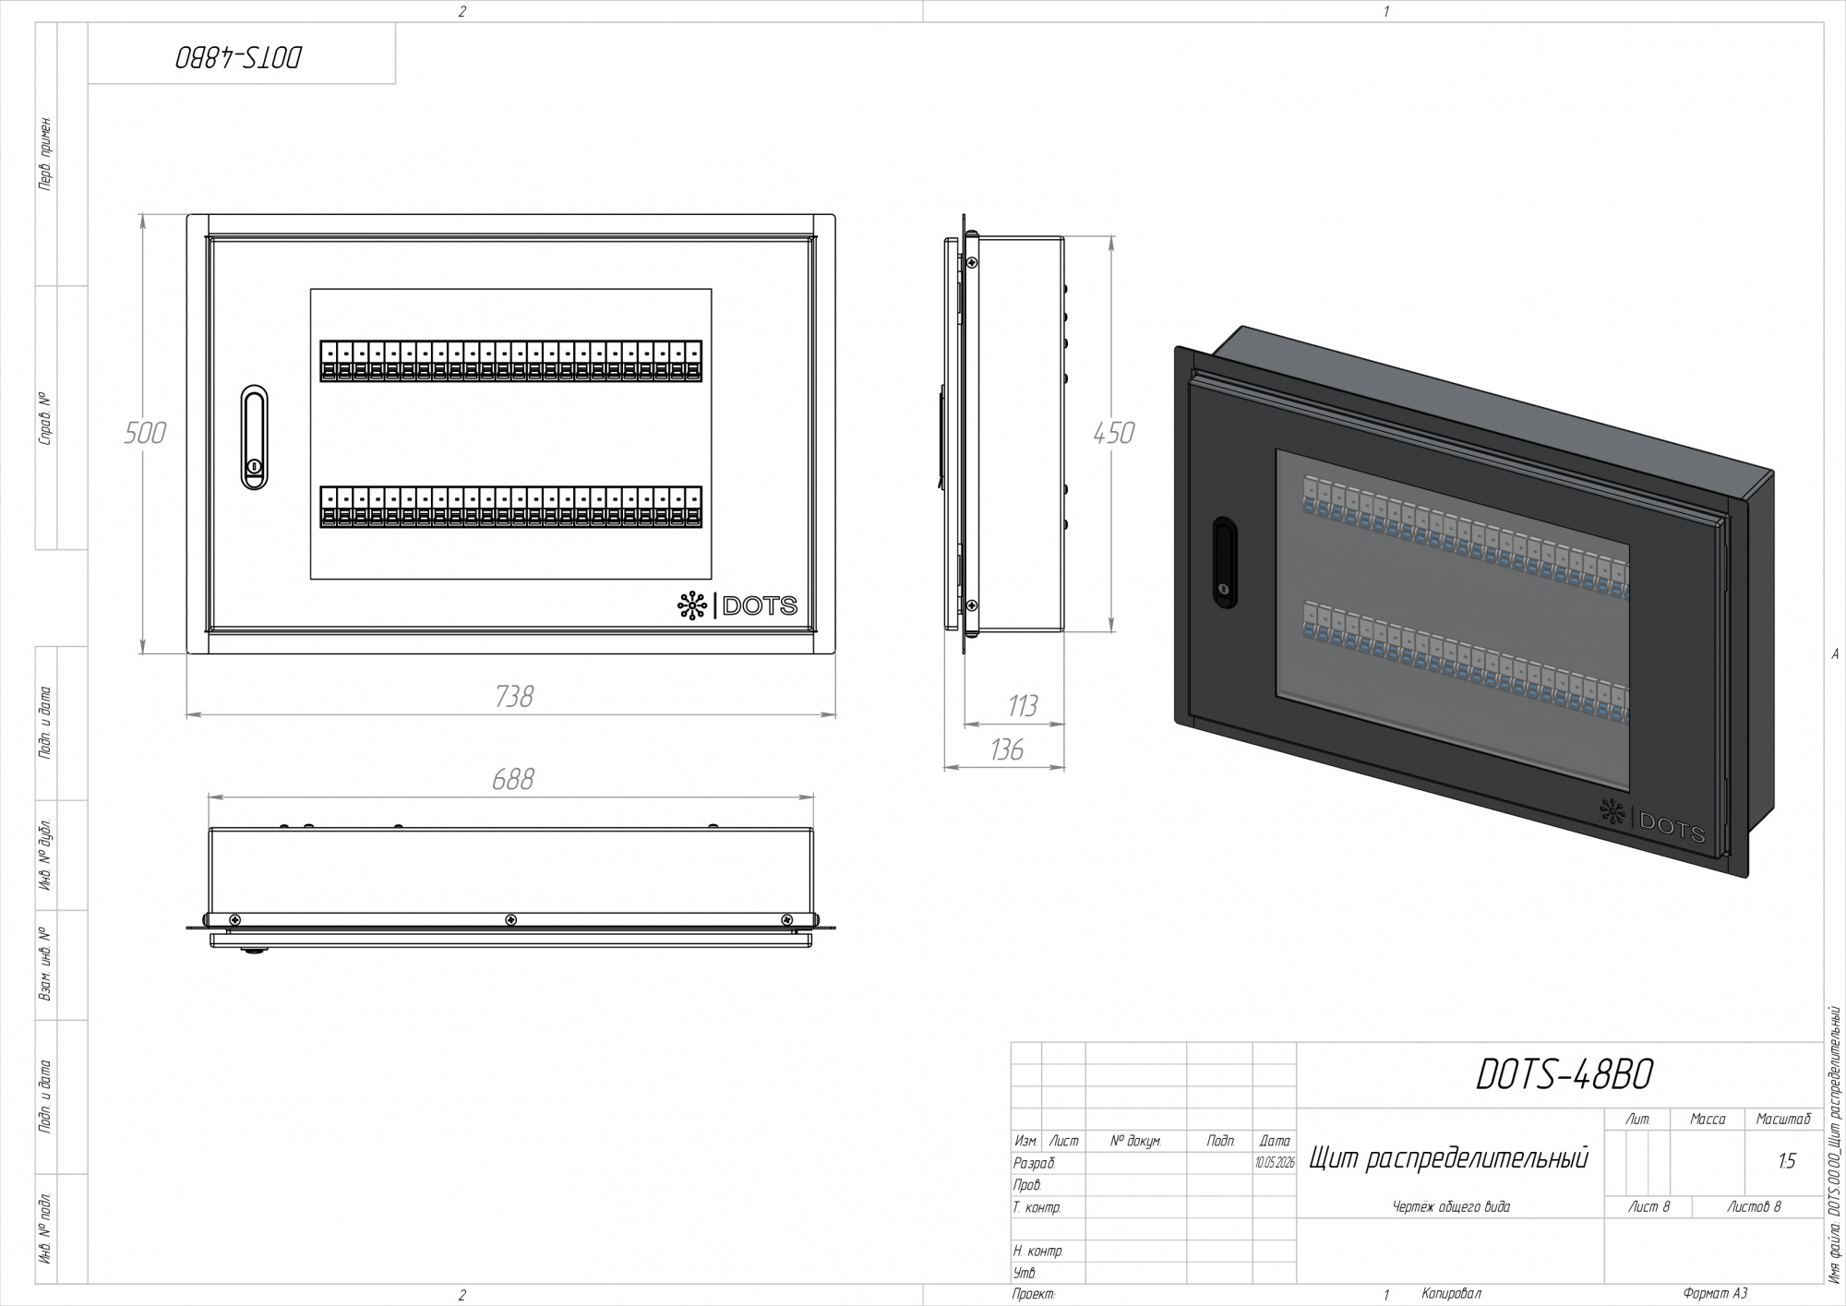Select the date 10.05.2026

tap(1275, 1163)
